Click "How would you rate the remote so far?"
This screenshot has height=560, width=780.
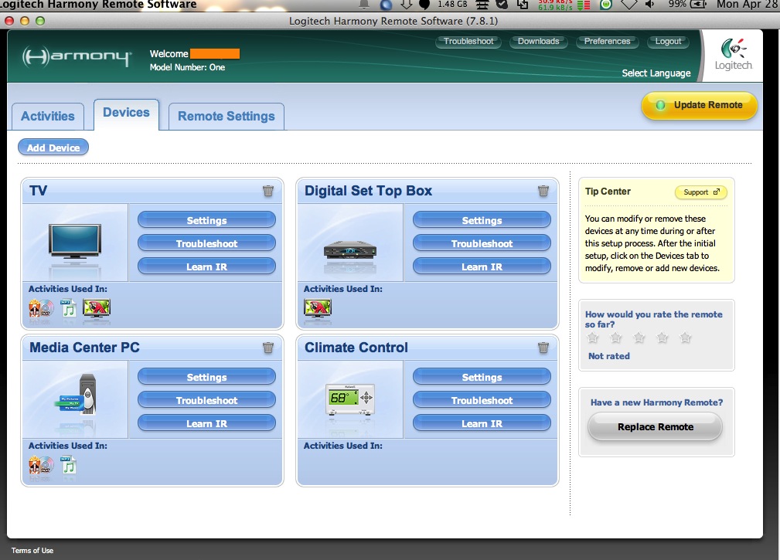[x=654, y=319]
